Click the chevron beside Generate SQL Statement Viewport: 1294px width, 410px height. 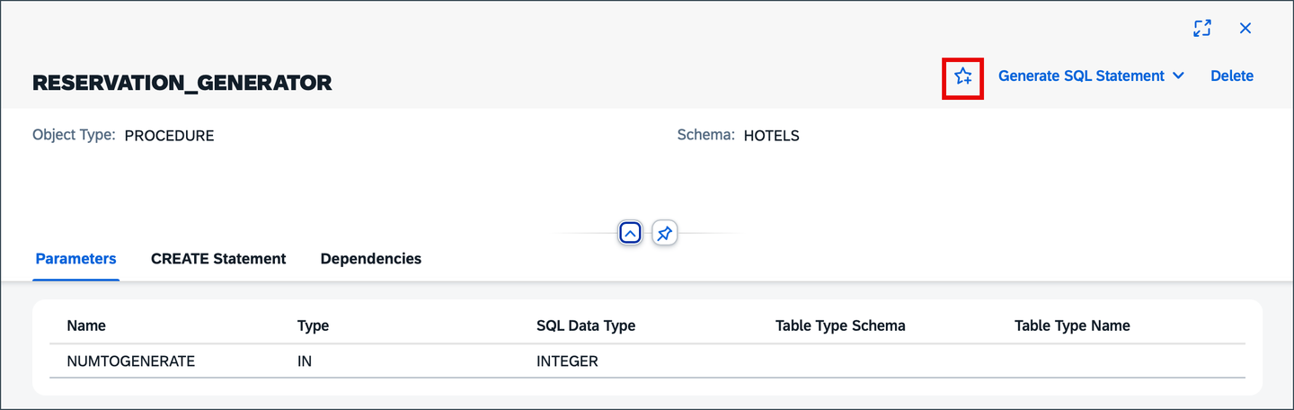[x=1178, y=76]
